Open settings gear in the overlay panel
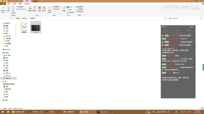Viewport: 204px width, 114px height. pyautogui.click(x=192, y=27)
